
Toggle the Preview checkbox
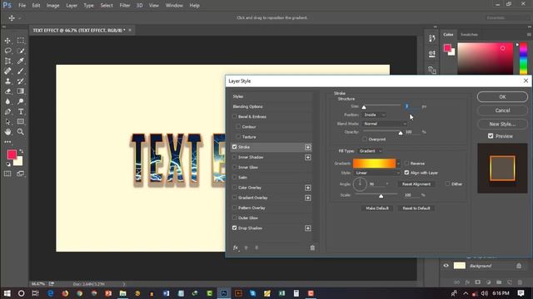[x=491, y=136]
